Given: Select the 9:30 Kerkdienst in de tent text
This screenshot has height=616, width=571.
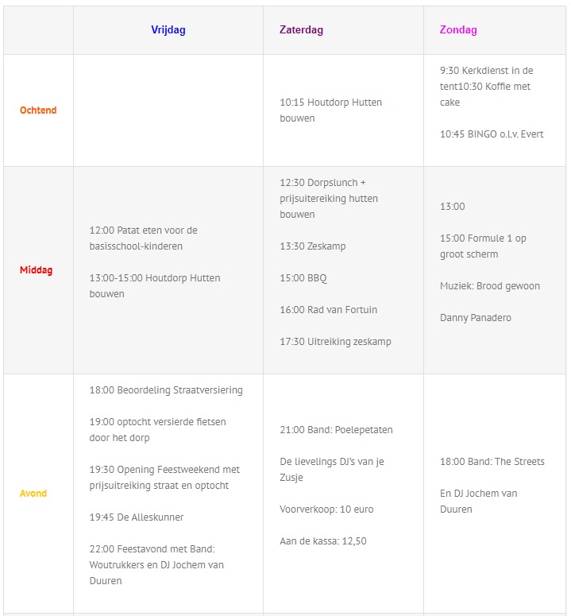Looking at the screenshot, I should pyautogui.click(x=487, y=78).
